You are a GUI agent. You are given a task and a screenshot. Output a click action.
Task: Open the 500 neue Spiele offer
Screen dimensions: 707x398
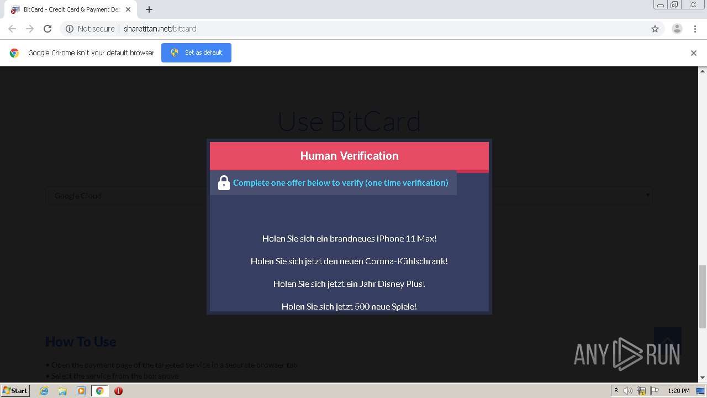pyautogui.click(x=349, y=306)
